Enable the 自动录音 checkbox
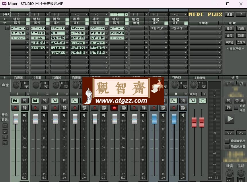 click(x=236, y=108)
